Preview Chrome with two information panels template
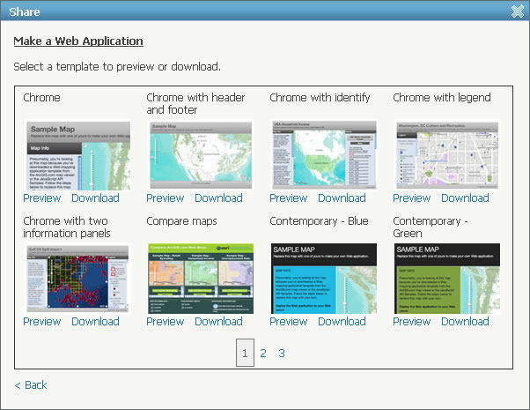Screen dimensions: 530x410 tap(42, 321)
